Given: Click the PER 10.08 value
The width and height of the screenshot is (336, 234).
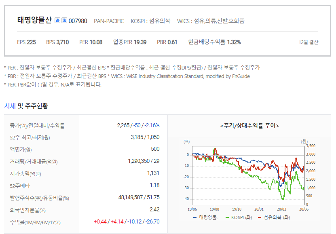Looking at the screenshot, I should pos(91,42).
